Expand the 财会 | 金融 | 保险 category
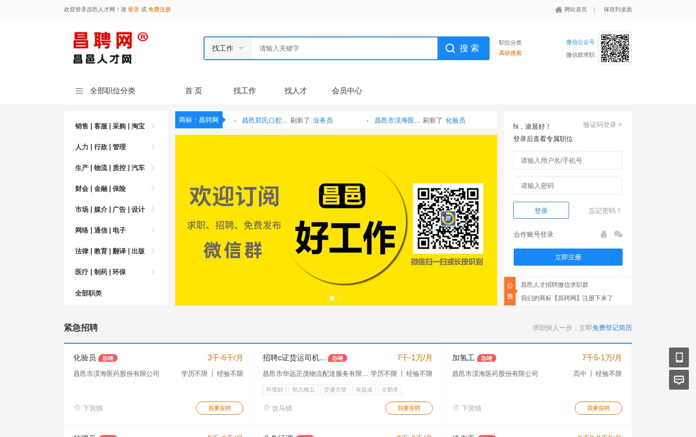Image resolution: width=696 pixels, height=437 pixels. pyautogui.click(x=116, y=188)
